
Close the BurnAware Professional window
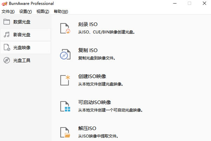pyautogui.click(x=204, y=4)
